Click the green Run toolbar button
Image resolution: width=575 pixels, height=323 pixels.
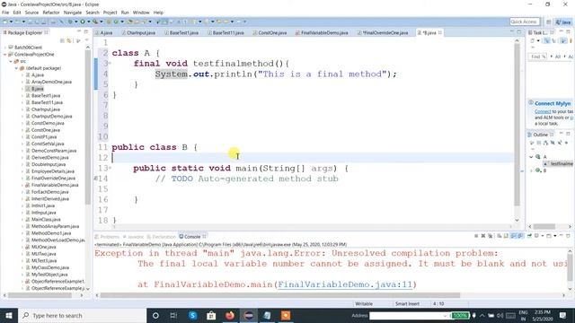83,22
